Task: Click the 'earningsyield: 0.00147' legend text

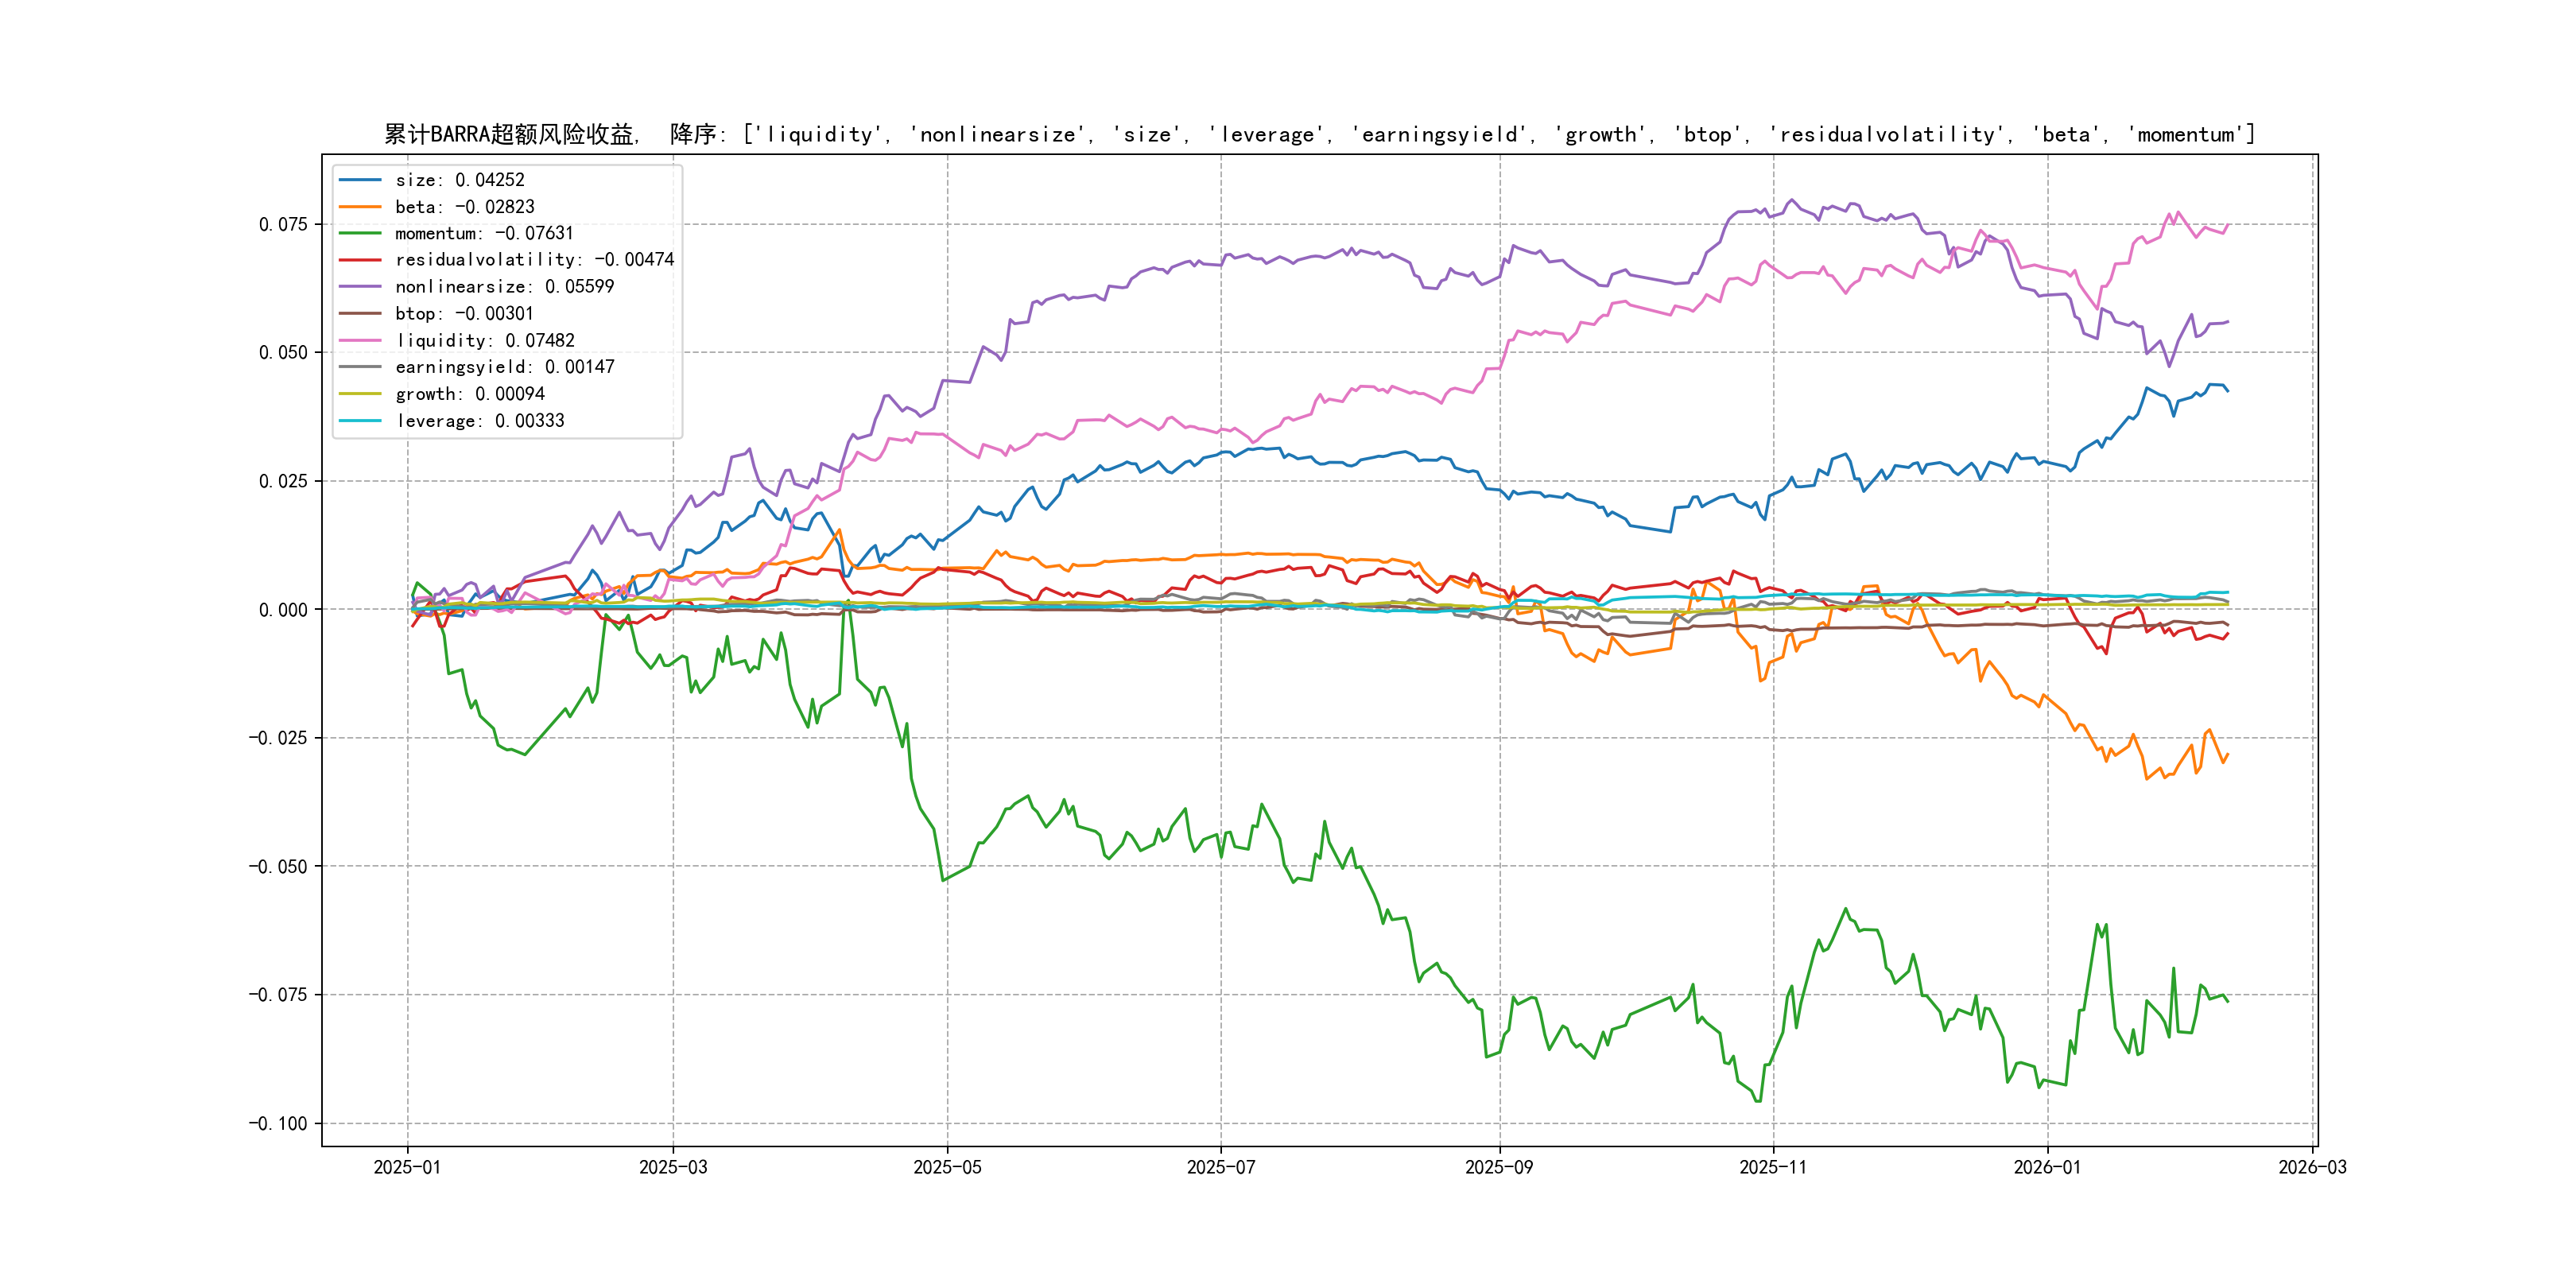Action: coord(504,367)
